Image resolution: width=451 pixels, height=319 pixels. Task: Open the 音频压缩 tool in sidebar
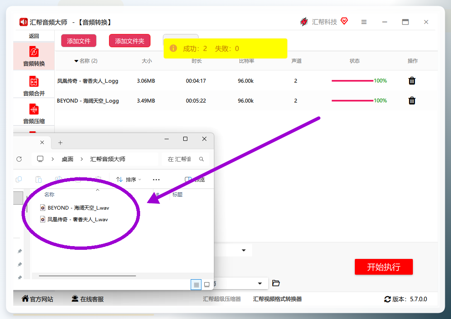point(34,114)
